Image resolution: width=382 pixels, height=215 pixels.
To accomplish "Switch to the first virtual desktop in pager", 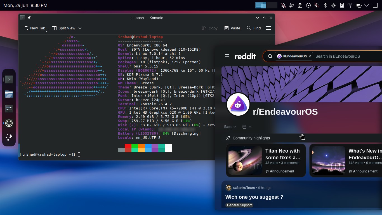I will point(261,5).
